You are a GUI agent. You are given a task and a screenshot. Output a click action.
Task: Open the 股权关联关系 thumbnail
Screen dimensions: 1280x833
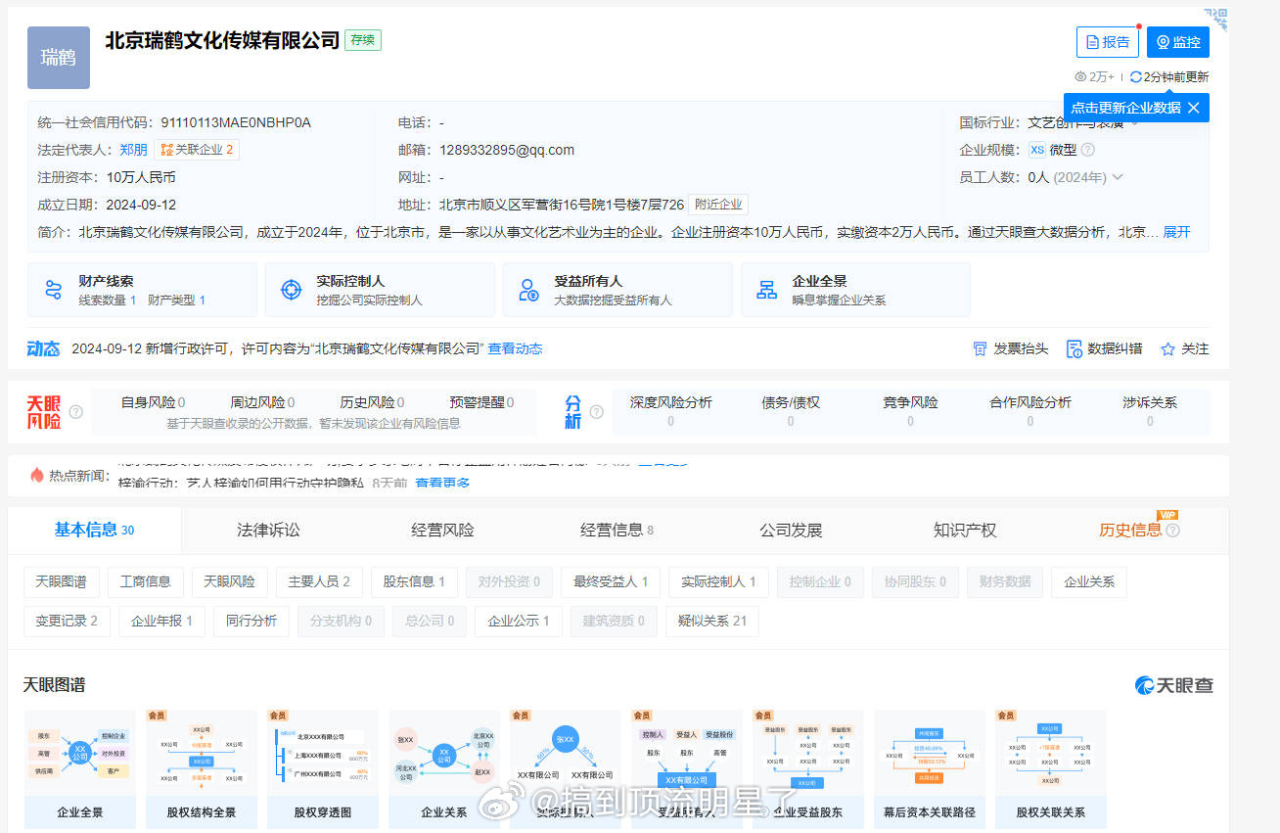click(1050, 769)
